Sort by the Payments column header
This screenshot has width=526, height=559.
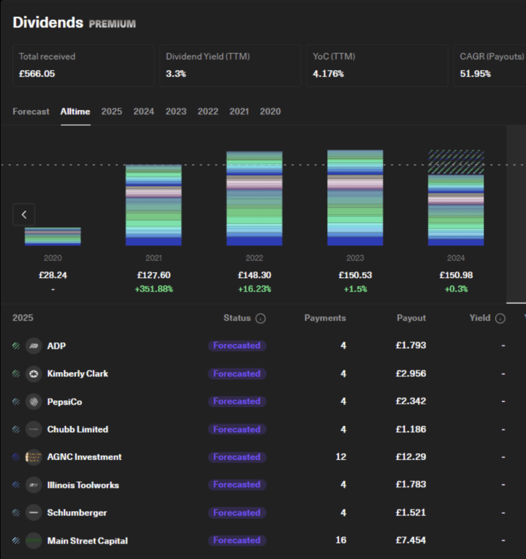(325, 318)
